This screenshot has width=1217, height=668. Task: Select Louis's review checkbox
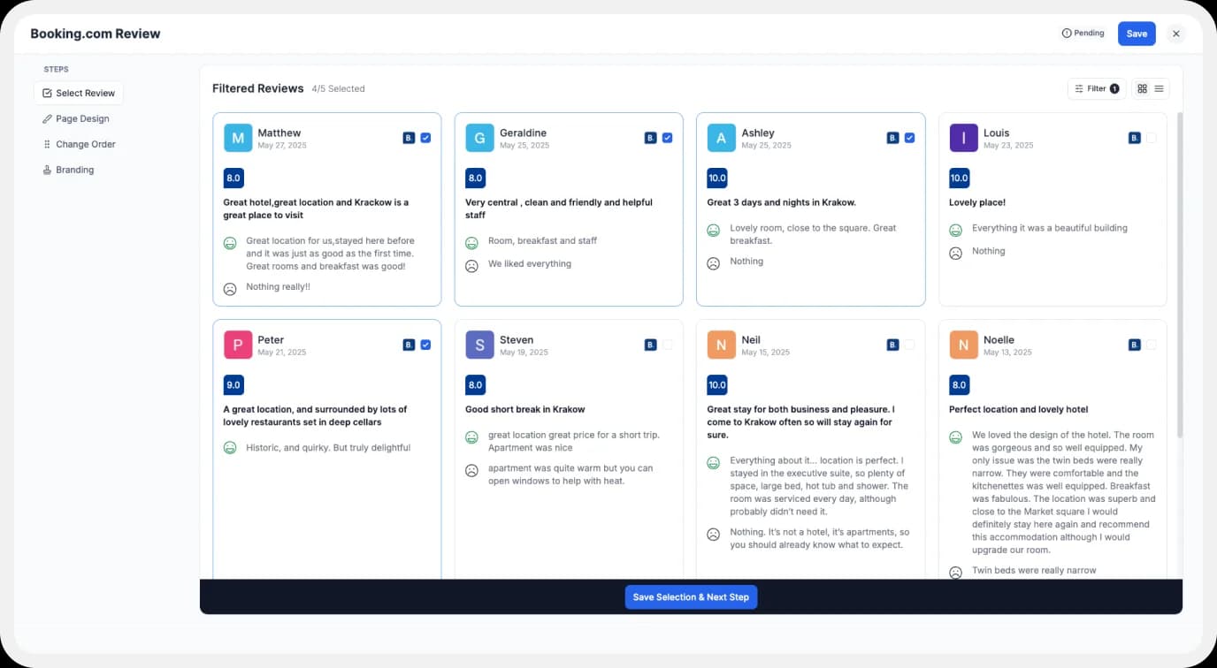(x=1152, y=138)
